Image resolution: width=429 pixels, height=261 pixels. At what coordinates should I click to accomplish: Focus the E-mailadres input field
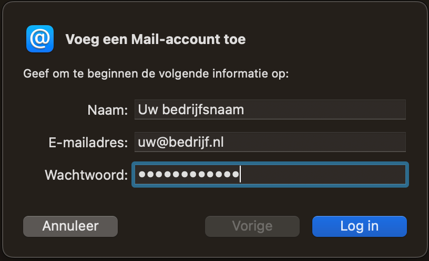(270, 142)
